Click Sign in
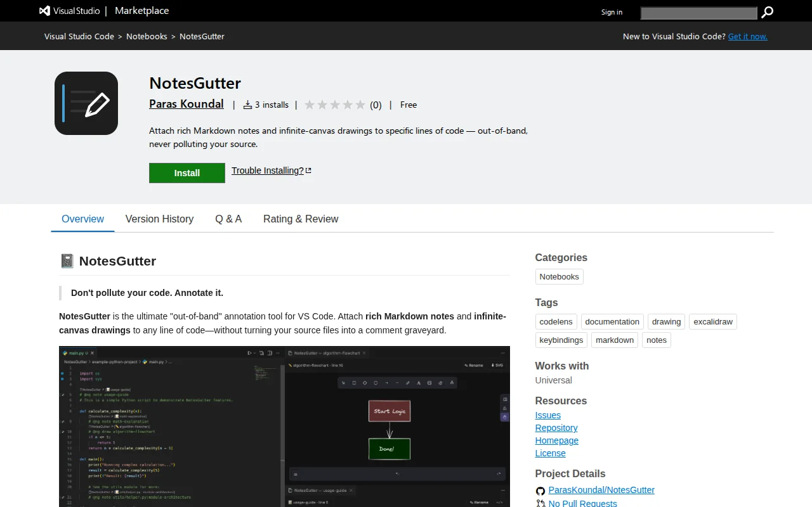This screenshot has height=507, width=812. 612,12
